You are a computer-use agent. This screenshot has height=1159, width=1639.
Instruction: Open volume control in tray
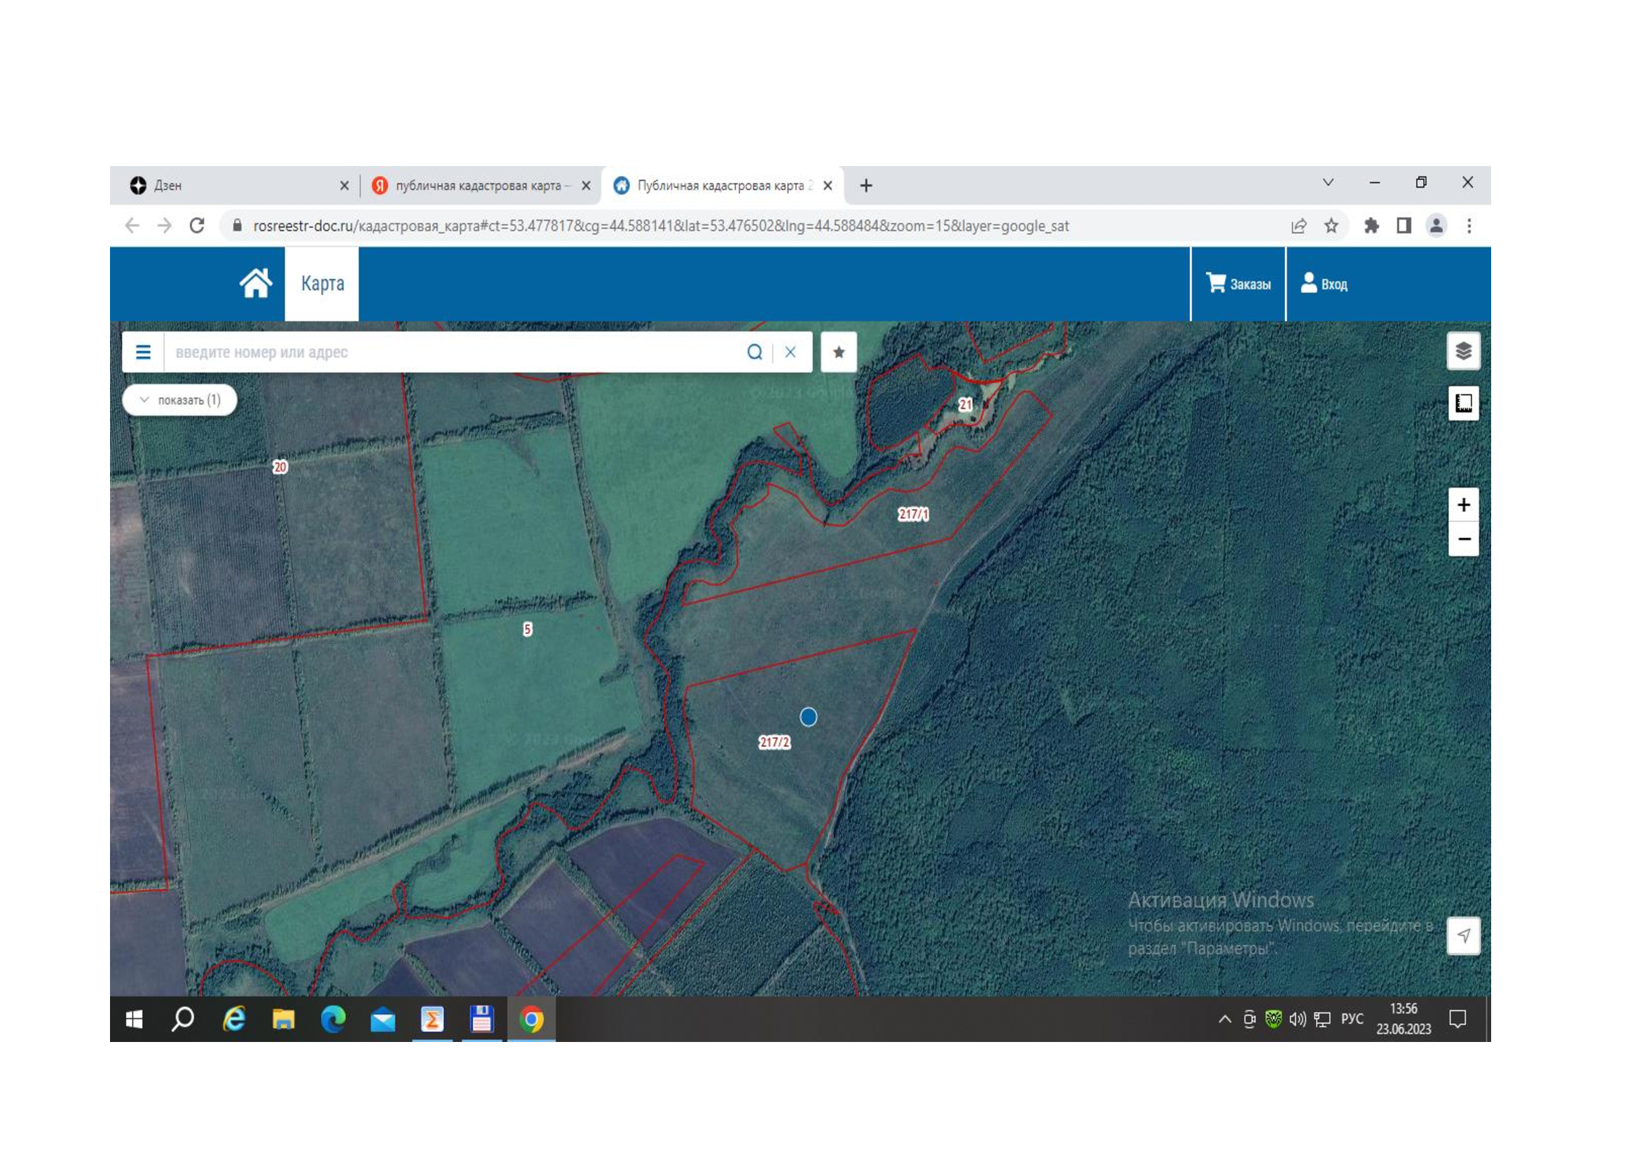1297,1020
